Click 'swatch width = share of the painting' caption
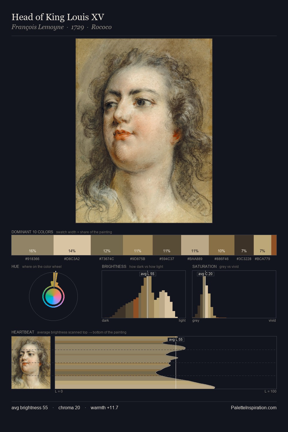 (84, 232)
